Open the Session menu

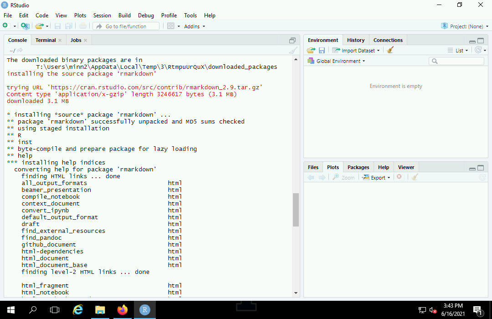pyautogui.click(x=102, y=15)
